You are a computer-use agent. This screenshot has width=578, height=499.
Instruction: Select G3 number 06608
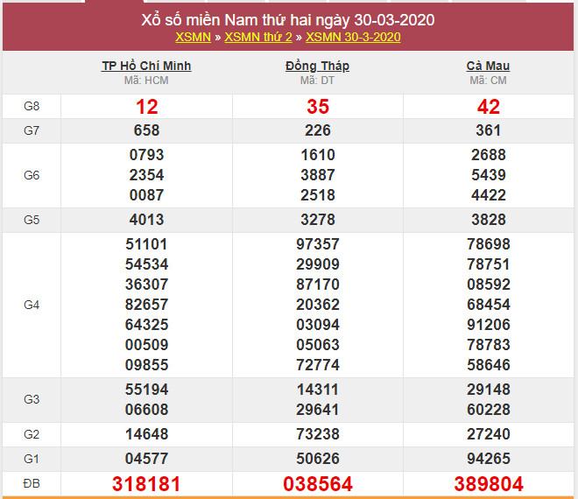tap(147, 410)
